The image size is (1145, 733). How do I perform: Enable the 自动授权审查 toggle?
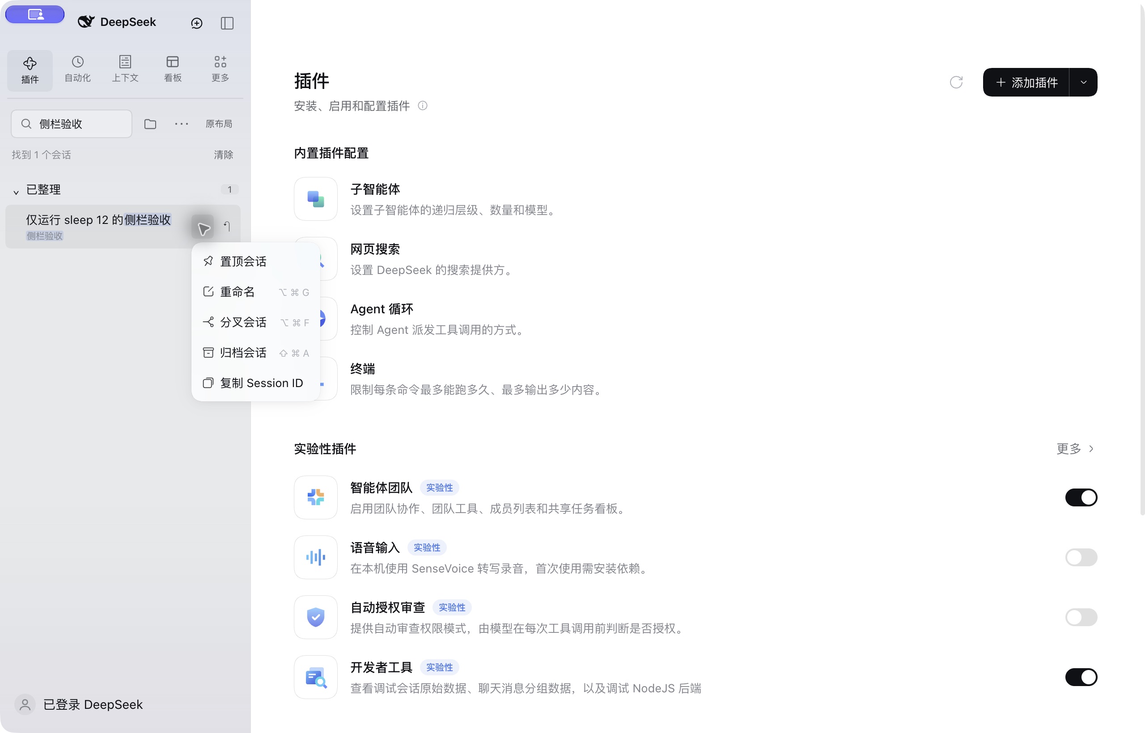click(1081, 617)
